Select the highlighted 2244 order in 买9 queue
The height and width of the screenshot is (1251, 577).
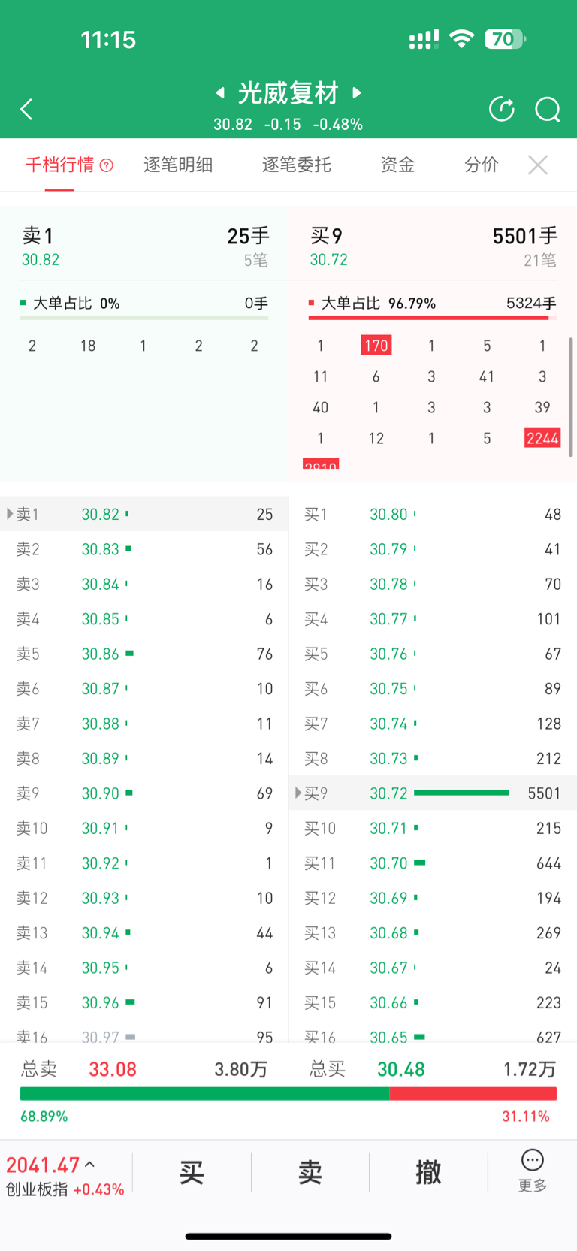click(x=542, y=438)
